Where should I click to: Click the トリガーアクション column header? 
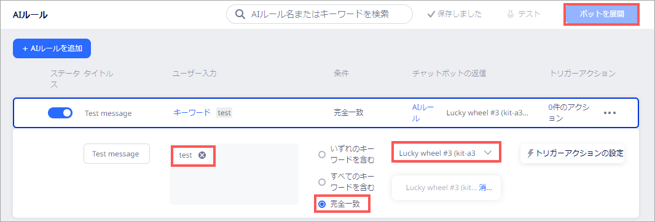[x=582, y=74]
